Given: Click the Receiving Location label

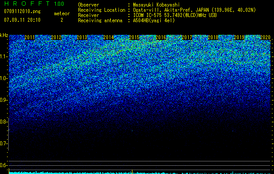Looking at the screenshot, I should click(x=101, y=10).
